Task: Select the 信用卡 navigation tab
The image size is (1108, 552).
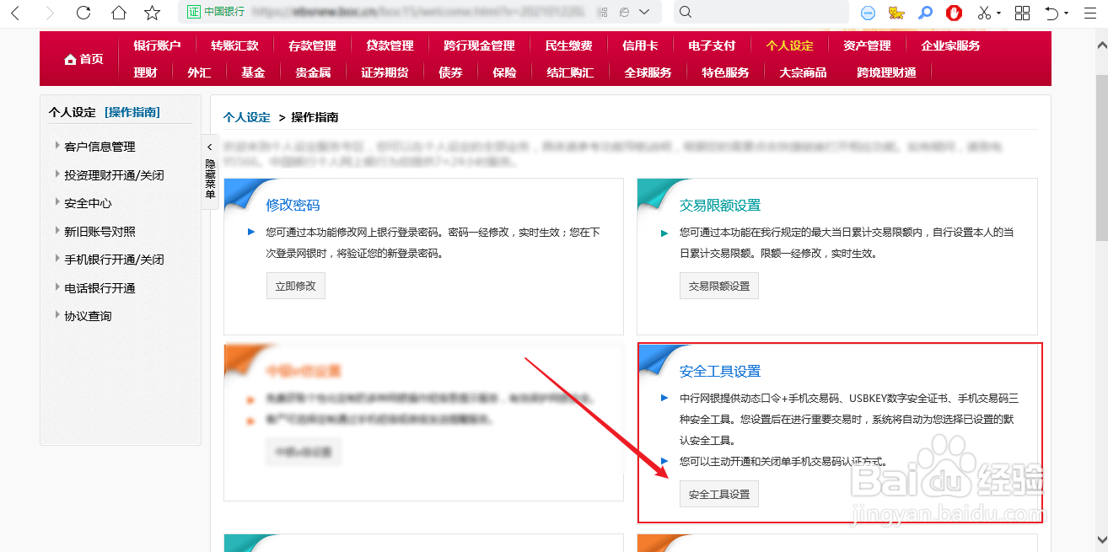Action: coord(640,46)
